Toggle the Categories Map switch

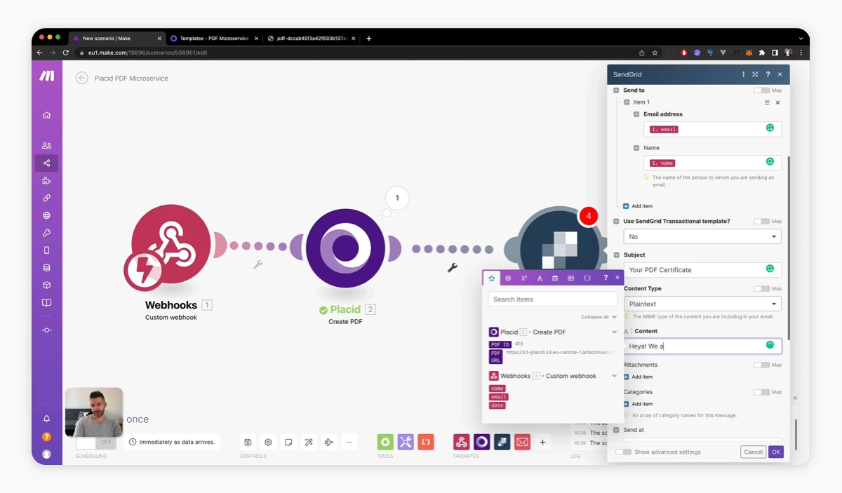coord(761,392)
